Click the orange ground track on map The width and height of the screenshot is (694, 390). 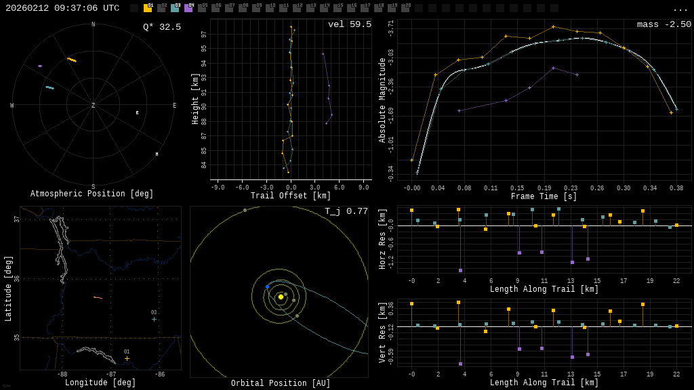point(98,297)
